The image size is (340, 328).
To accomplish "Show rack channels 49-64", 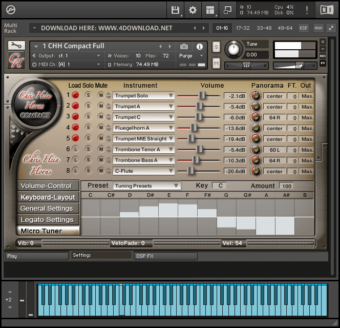I will click(285, 28).
